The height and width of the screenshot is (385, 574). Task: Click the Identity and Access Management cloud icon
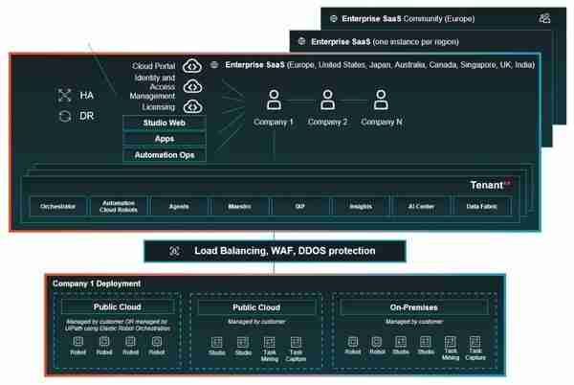(x=192, y=86)
